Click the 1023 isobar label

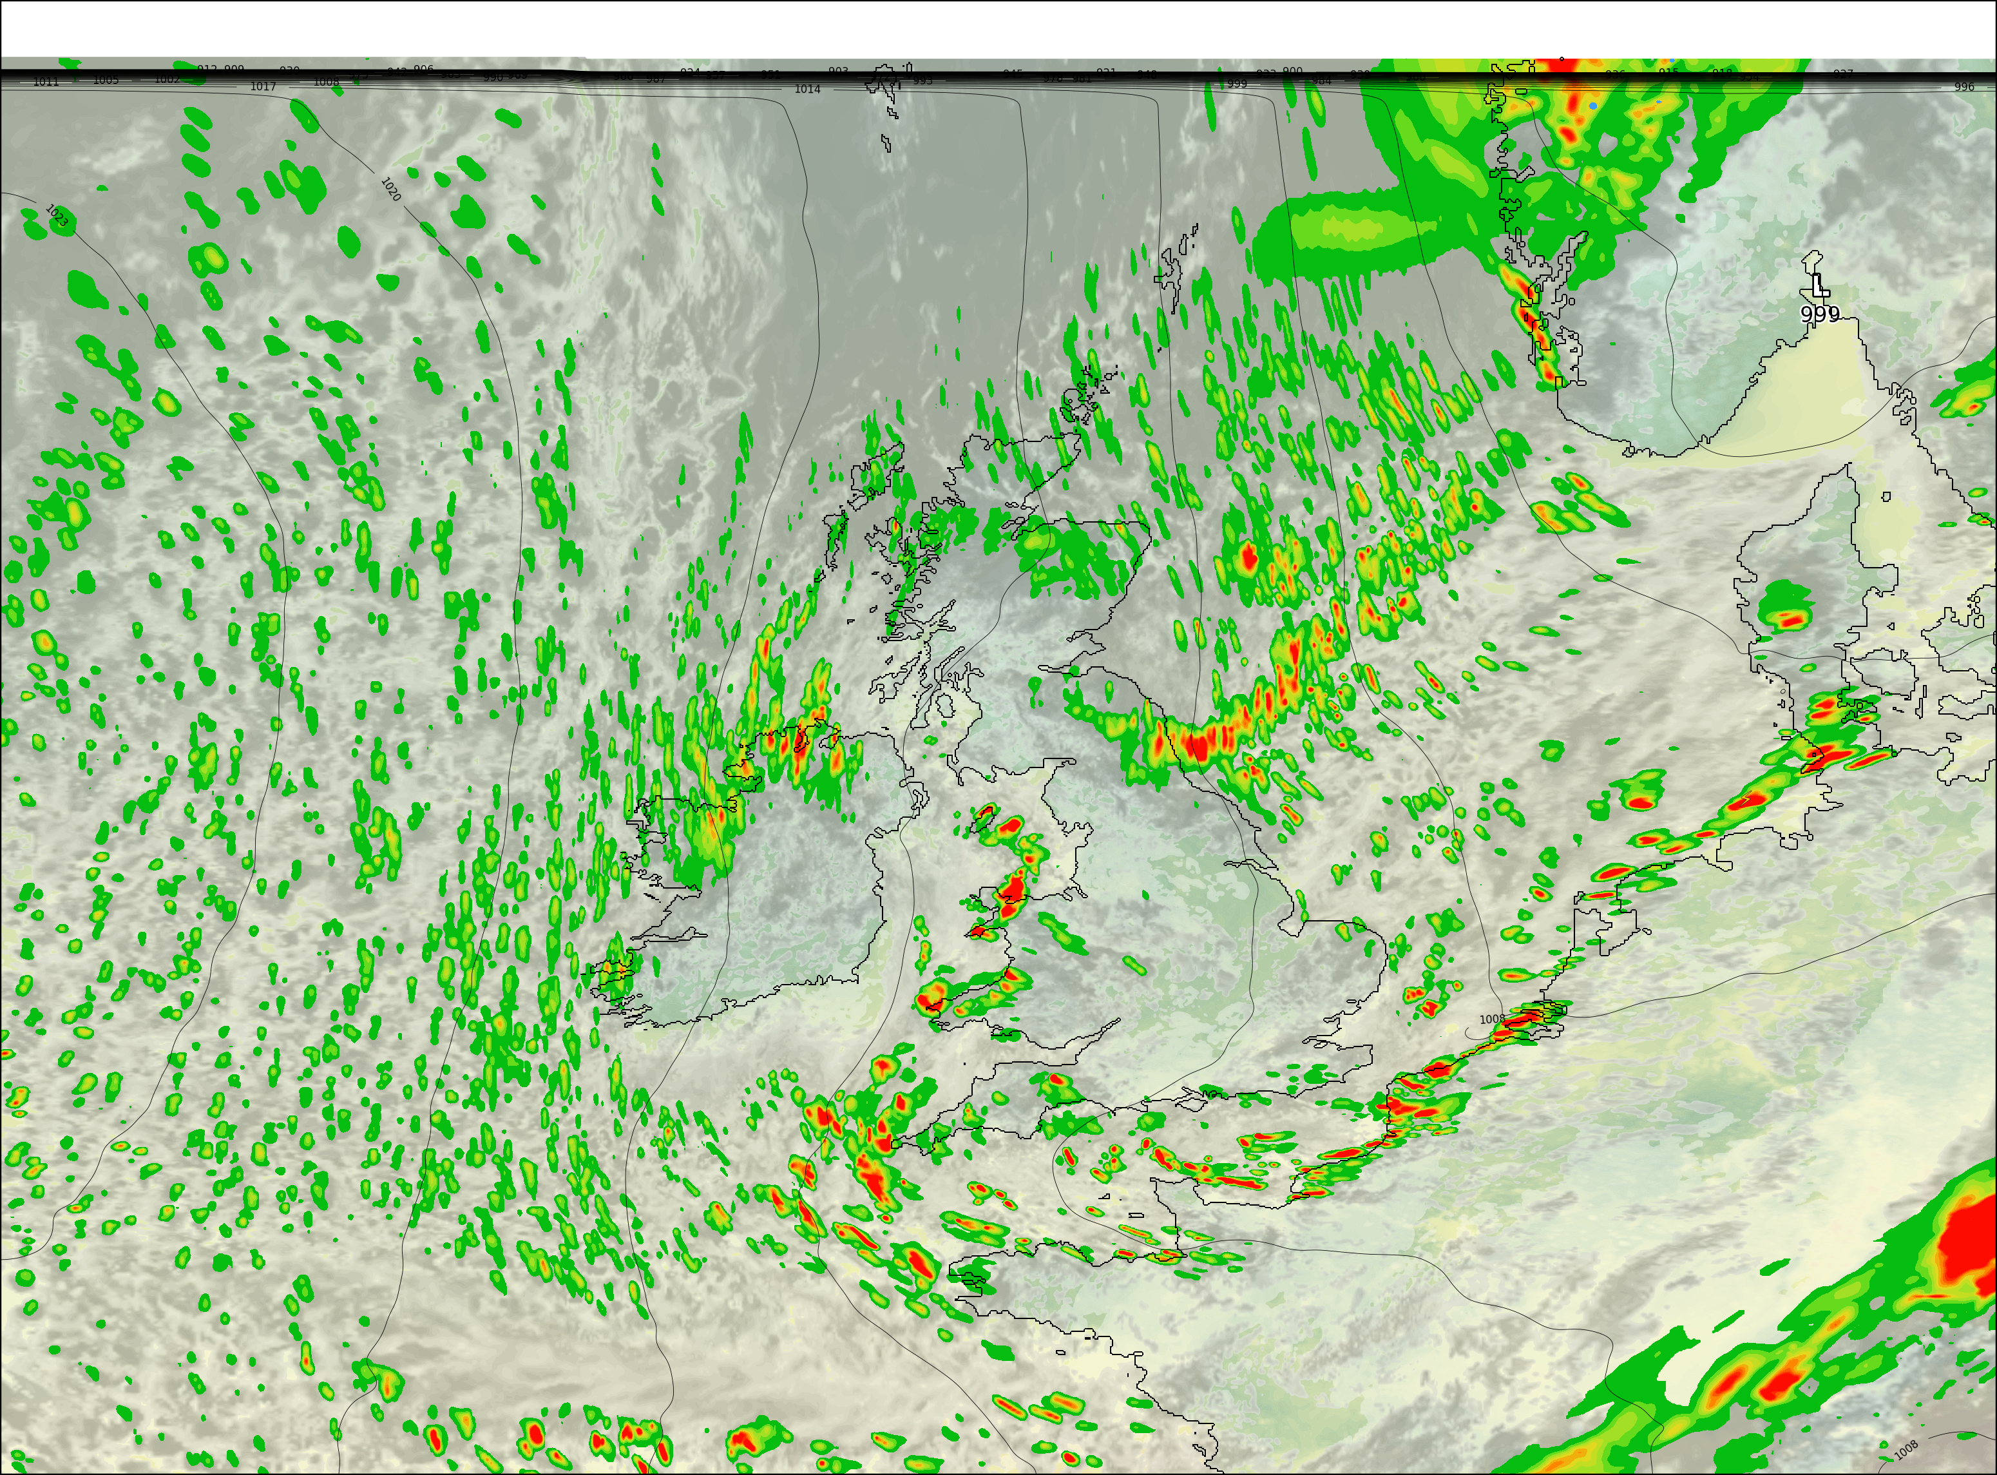(x=56, y=216)
